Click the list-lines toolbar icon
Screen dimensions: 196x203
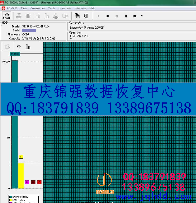point(37,16)
